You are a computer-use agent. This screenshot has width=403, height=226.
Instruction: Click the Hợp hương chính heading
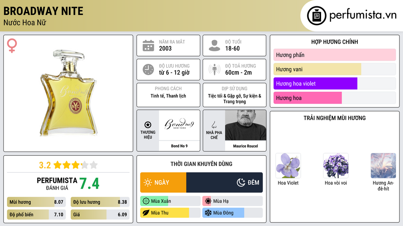[x=335, y=42]
